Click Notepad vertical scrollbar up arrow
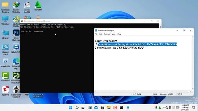The width and height of the screenshot is (198, 111). [x=193, y=37]
